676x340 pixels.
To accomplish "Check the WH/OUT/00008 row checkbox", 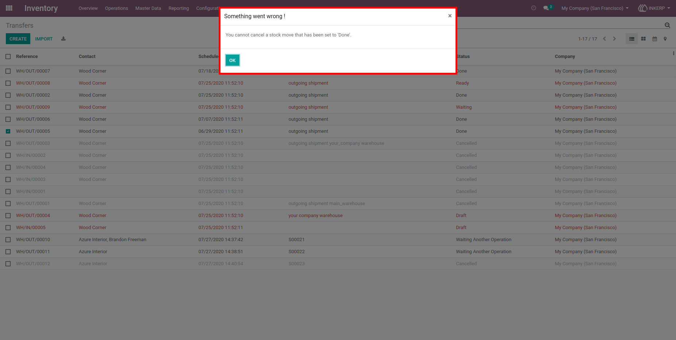I will coord(8,83).
